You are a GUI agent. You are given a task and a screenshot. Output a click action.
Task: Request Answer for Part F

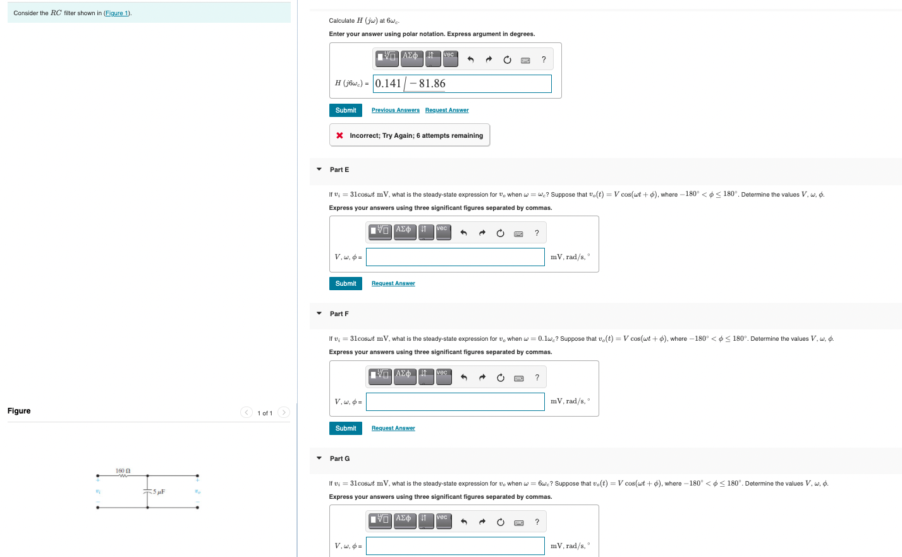(x=393, y=428)
